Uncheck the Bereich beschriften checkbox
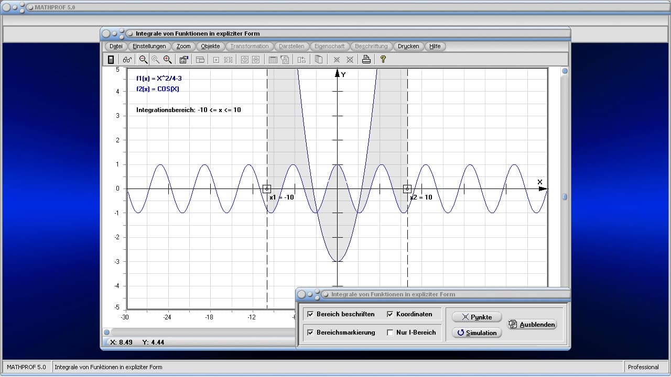Image resolution: width=671 pixels, height=377 pixels. pyautogui.click(x=310, y=314)
